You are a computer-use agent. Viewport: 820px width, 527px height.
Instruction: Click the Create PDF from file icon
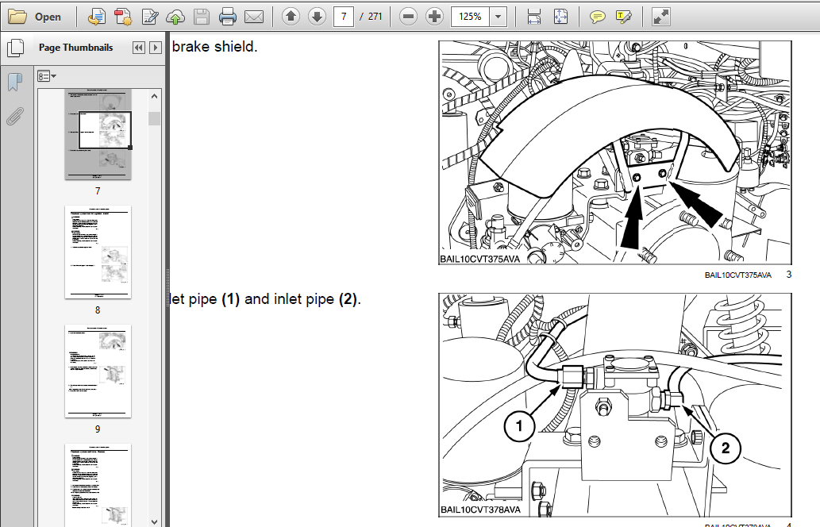pos(96,17)
